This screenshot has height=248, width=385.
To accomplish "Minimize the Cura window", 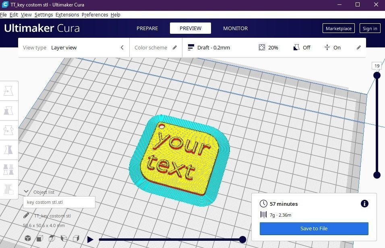I will pos(339,4).
